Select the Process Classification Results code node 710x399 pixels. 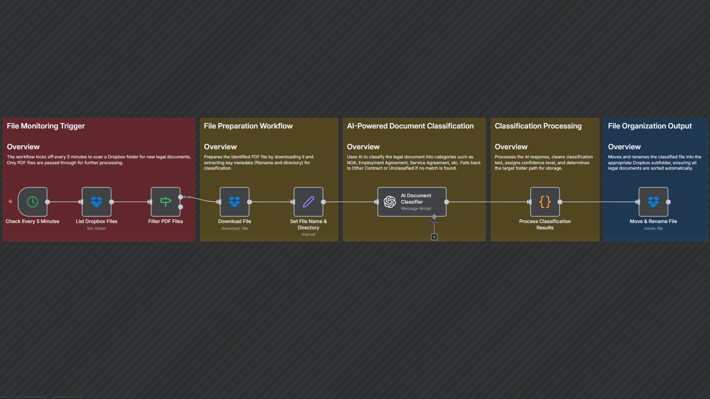tap(545, 202)
